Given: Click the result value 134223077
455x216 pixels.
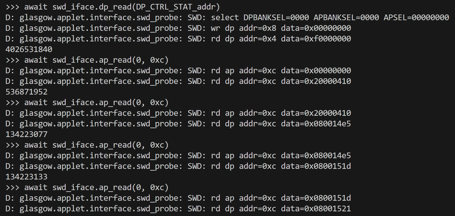Looking at the screenshot, I should (x=26, y=134).
